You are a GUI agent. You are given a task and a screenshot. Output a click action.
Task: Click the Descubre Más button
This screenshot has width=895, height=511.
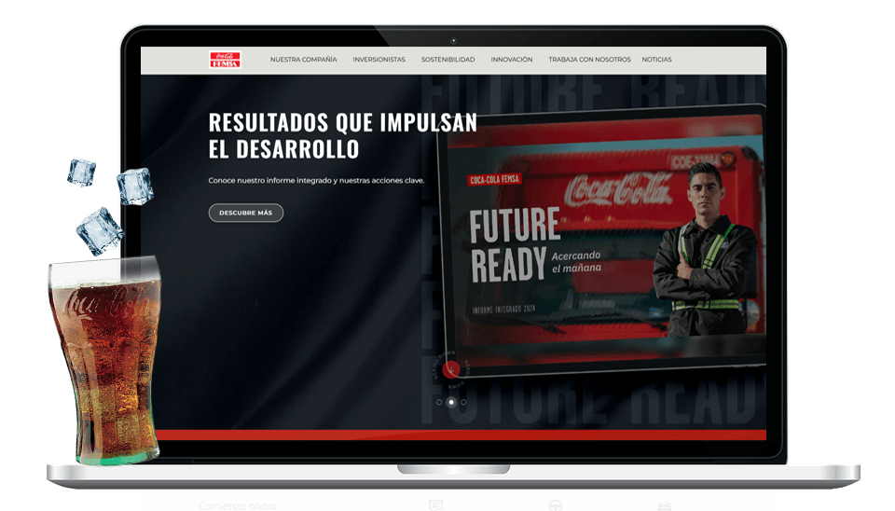(x=246, y=213)
